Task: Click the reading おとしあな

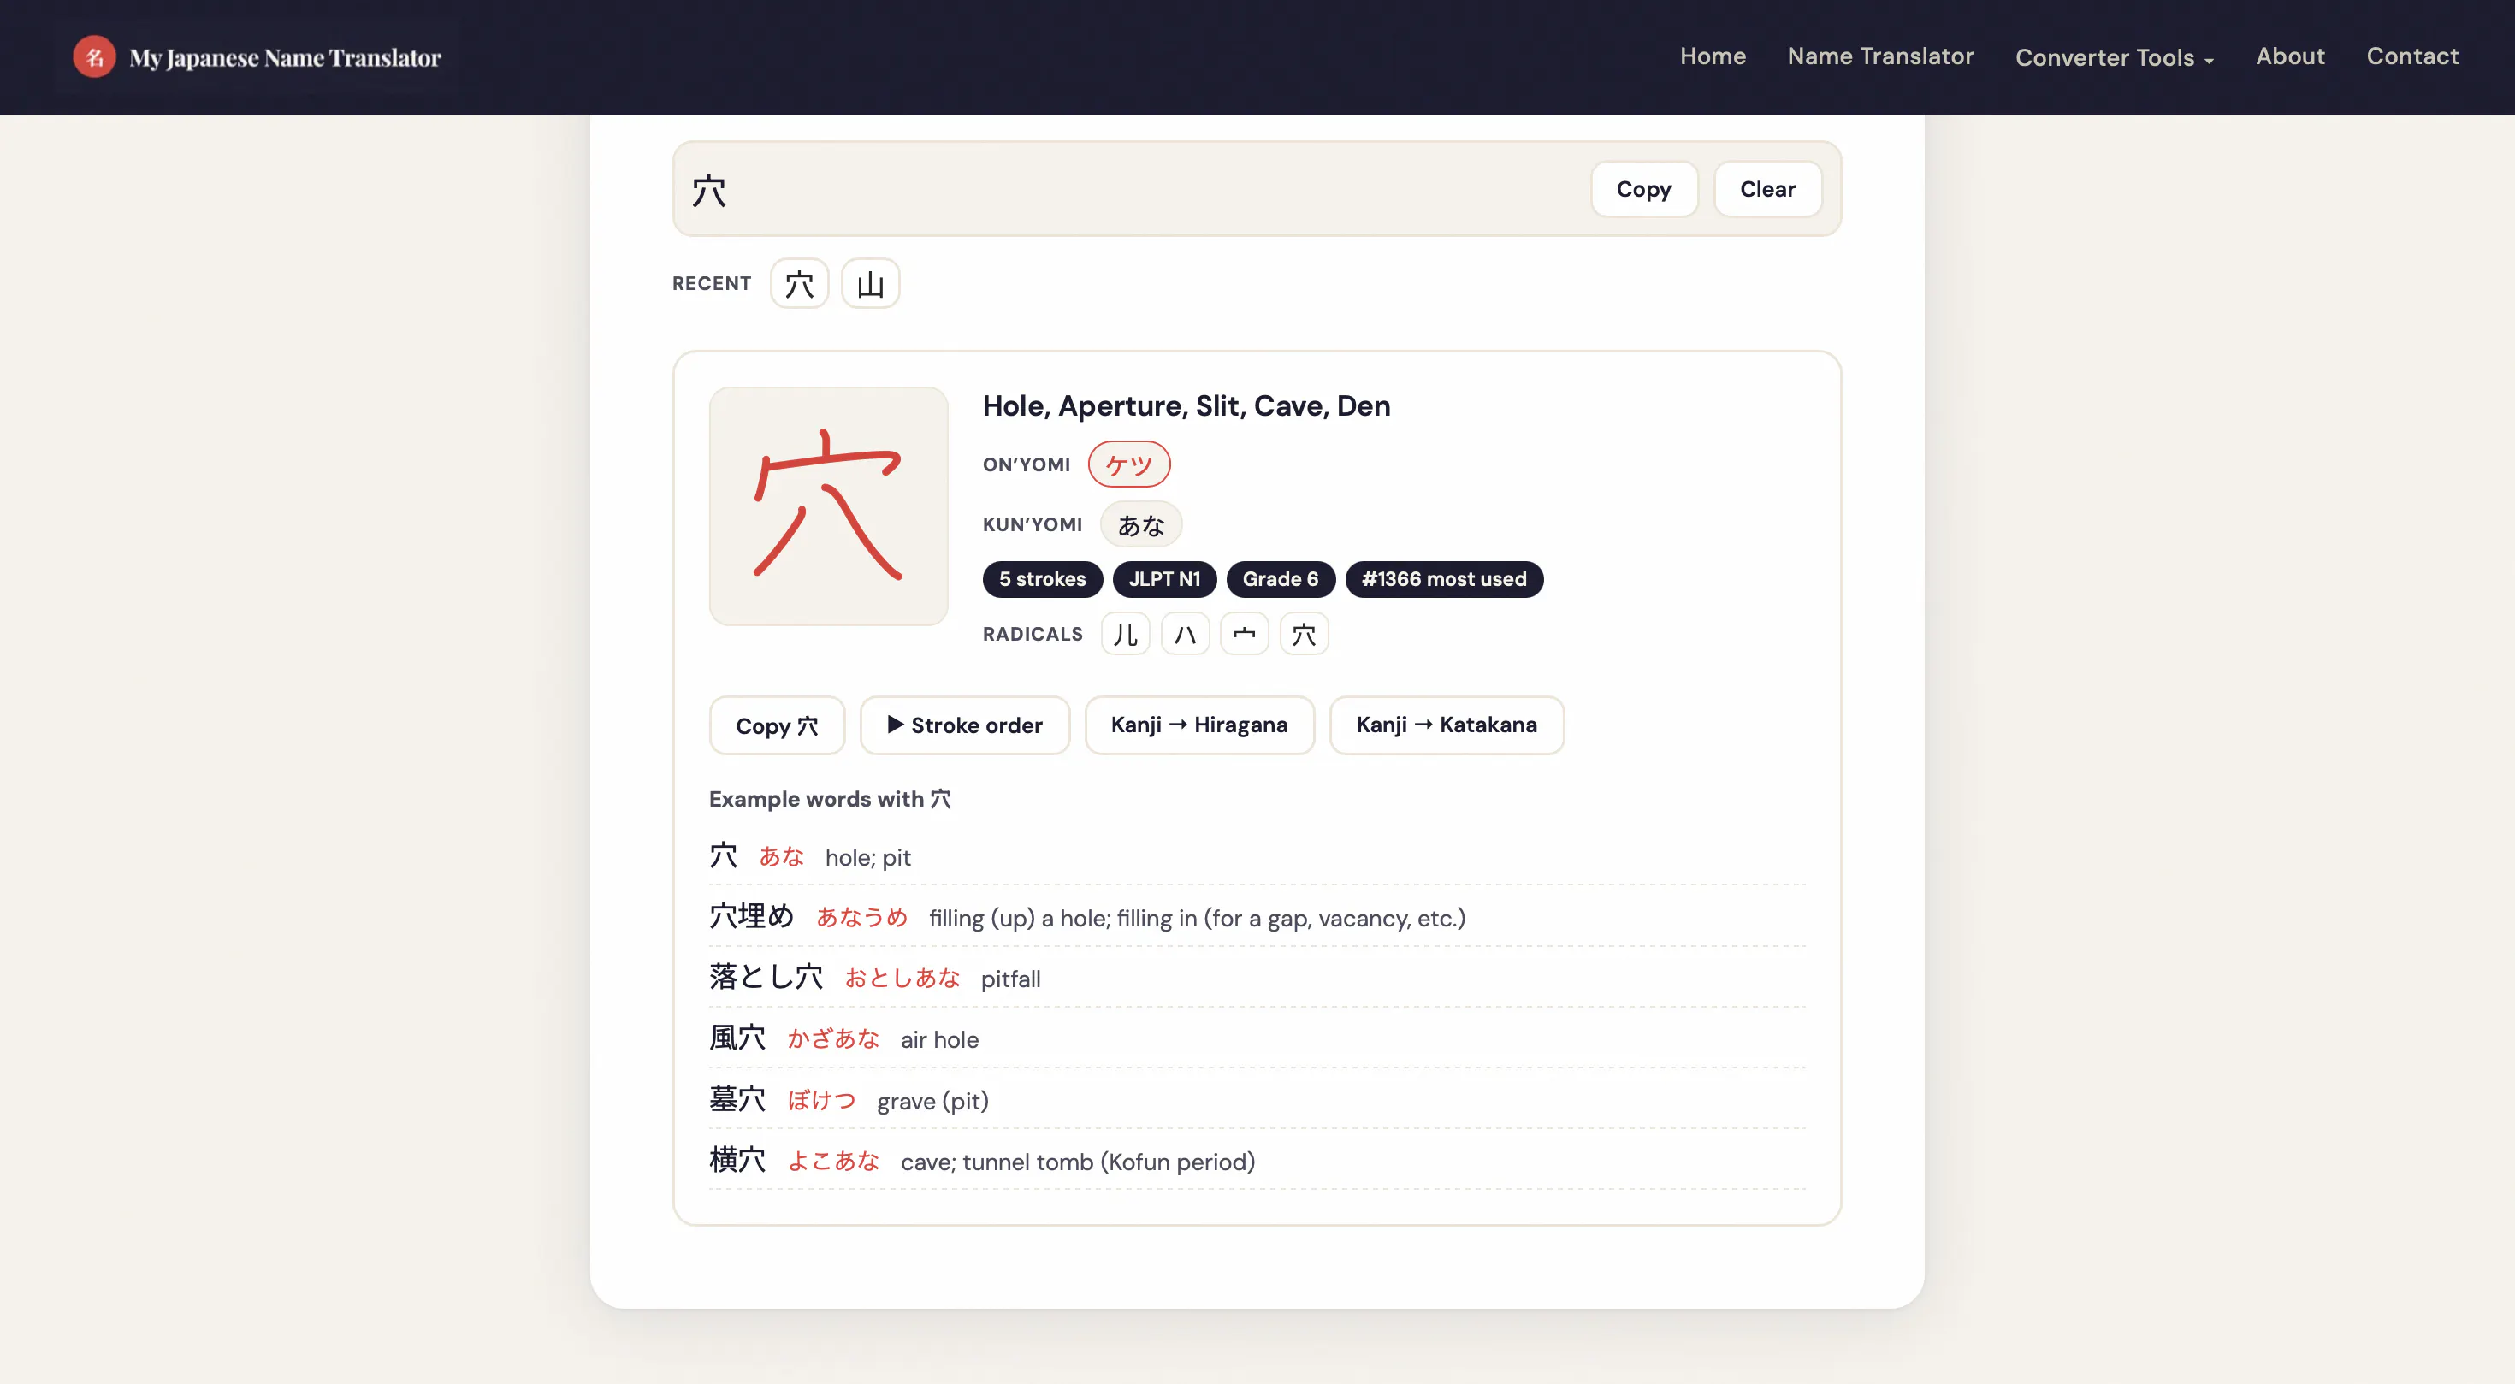Action: coord(902,978)
